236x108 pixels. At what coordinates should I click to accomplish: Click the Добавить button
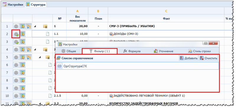[x=189, y=58]
